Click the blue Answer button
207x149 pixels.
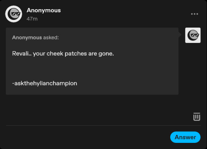click(186, 137)
